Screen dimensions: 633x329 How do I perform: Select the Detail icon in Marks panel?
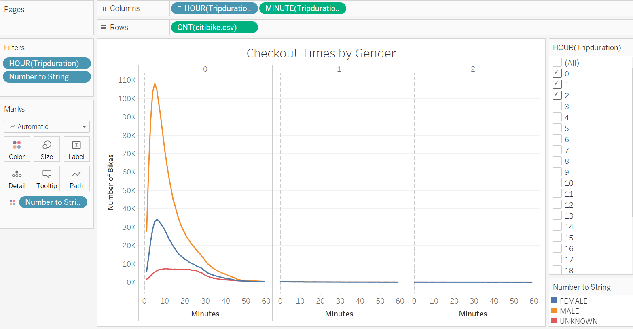click(x=17, y=178)
